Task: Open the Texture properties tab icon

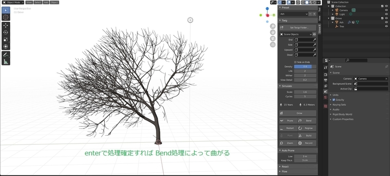Action: 326,106
